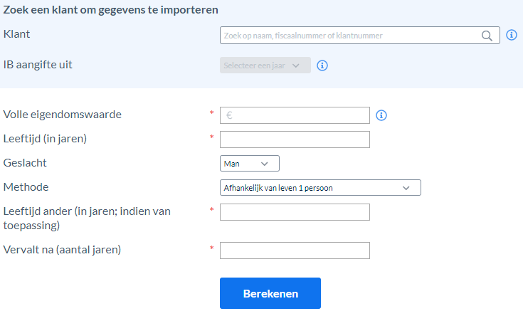Expand the 'Selecteer een jaar' dropdown

tap(265, 65)
